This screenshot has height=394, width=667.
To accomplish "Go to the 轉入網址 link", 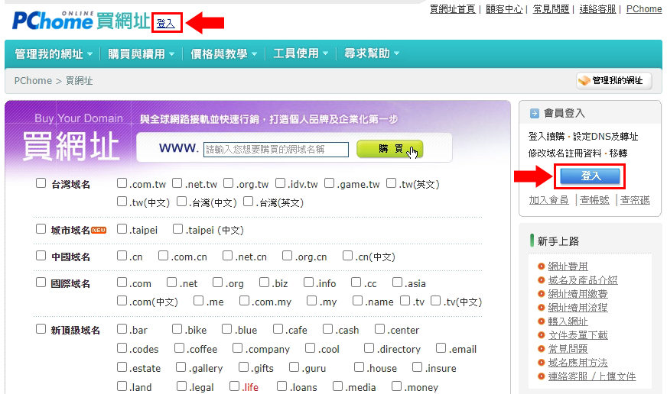I will [x=568, y=321].
